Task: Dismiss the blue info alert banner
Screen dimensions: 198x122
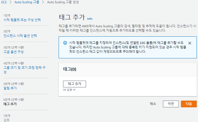Action: tap(189, 43)
